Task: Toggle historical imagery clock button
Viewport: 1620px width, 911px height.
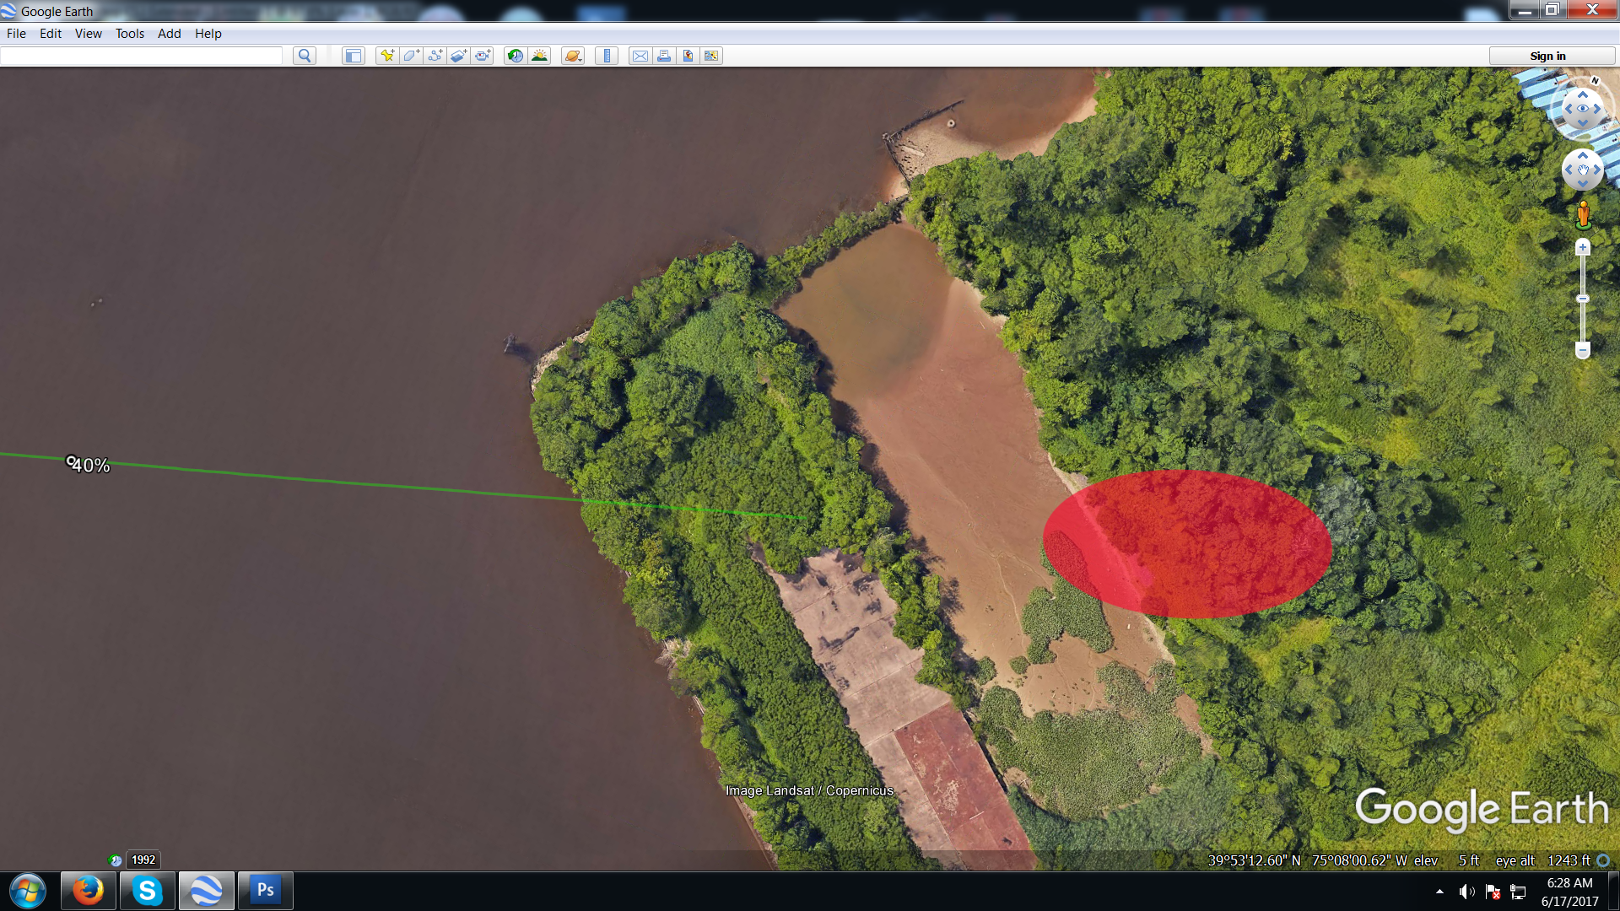Action: [515, 56]
